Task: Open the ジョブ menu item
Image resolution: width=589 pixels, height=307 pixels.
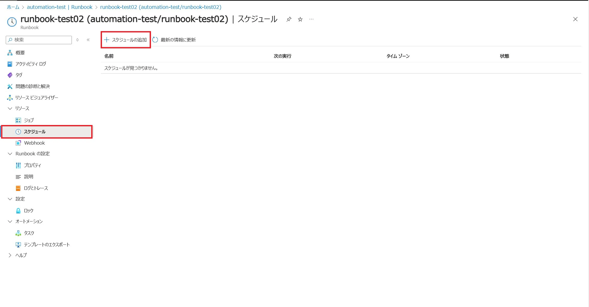Action: click(29, 120)
